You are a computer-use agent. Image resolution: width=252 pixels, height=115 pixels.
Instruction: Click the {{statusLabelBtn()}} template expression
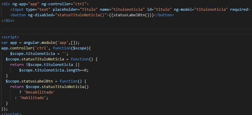click(131, 15)
